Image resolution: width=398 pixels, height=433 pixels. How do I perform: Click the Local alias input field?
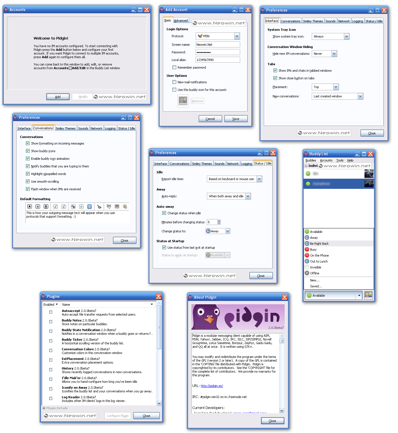point(218,60)
